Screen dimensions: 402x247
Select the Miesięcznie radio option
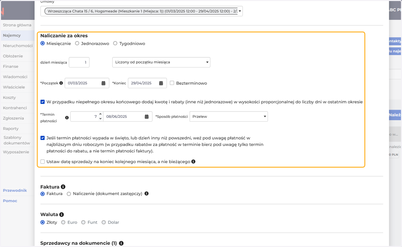pyautogui.click(x=43, y=43)
